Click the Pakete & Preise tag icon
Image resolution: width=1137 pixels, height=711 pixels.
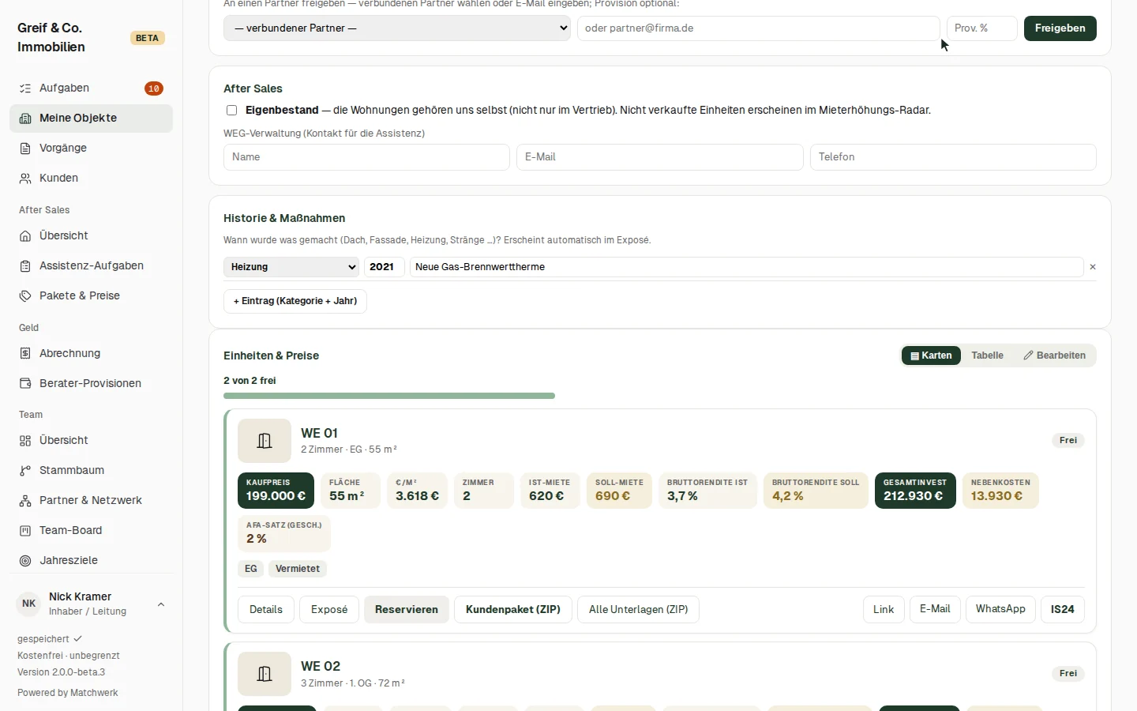pyautogui.click(x=25, y=296)
